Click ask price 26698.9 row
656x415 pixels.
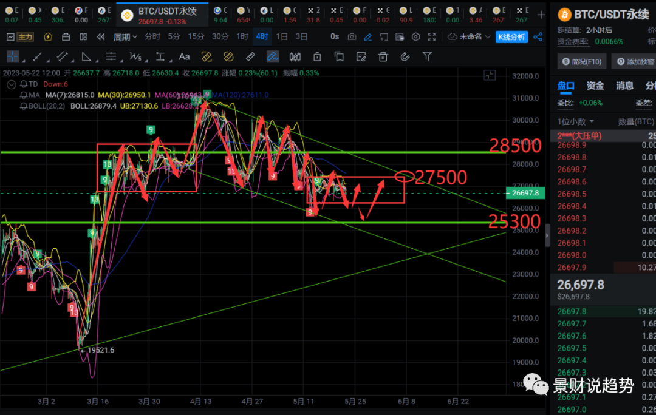603,145
